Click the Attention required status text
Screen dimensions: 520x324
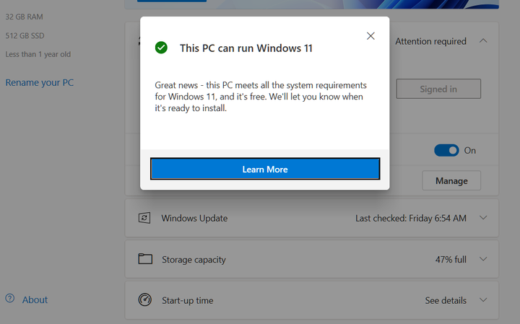pyautogui.click(x=430, y=41)
